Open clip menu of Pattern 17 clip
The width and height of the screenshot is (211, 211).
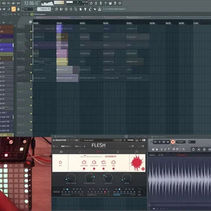point(34,37)
